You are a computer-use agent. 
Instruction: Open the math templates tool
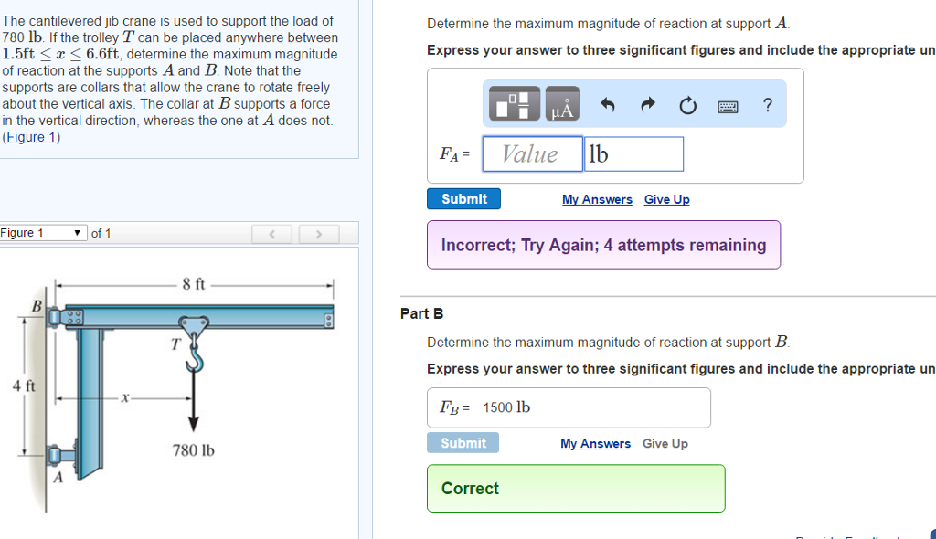pyautogui.click(x=515, y=105)
